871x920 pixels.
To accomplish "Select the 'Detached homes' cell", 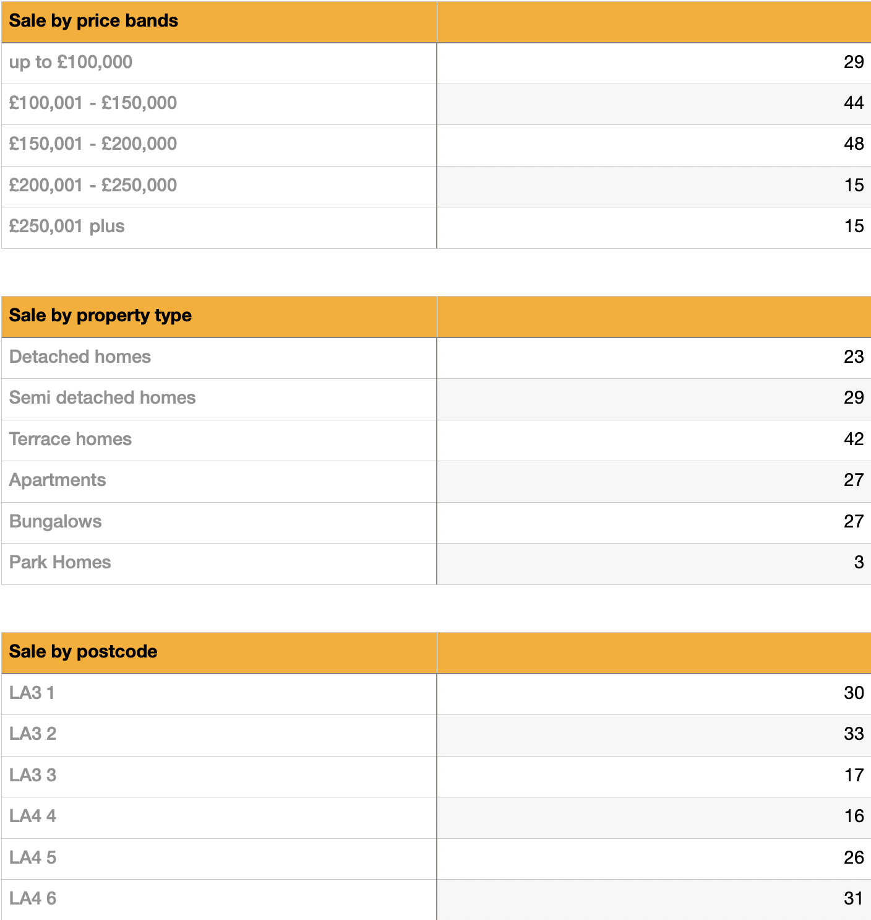I will pyautogui.click(x=80, y=357).
